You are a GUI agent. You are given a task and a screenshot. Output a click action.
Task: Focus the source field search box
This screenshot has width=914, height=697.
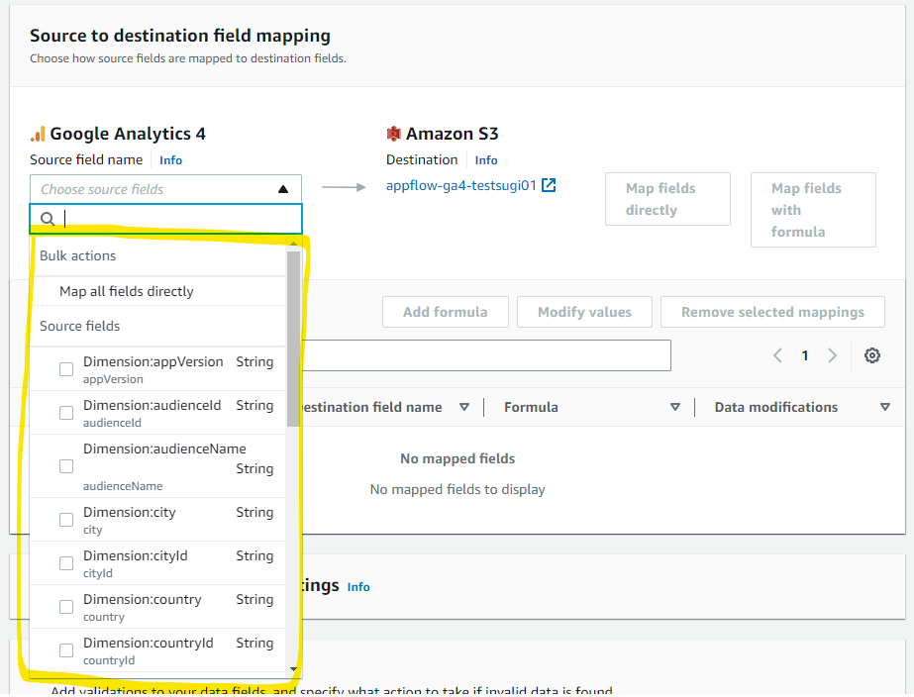point(165,219)
